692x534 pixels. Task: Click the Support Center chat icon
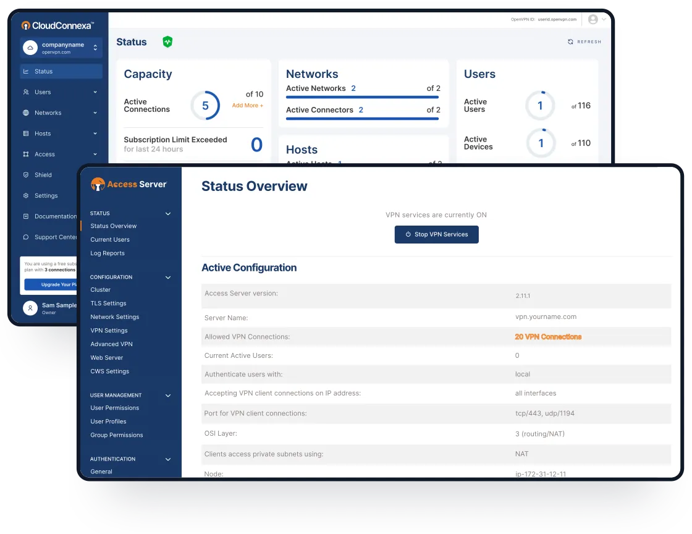(26, 237)
